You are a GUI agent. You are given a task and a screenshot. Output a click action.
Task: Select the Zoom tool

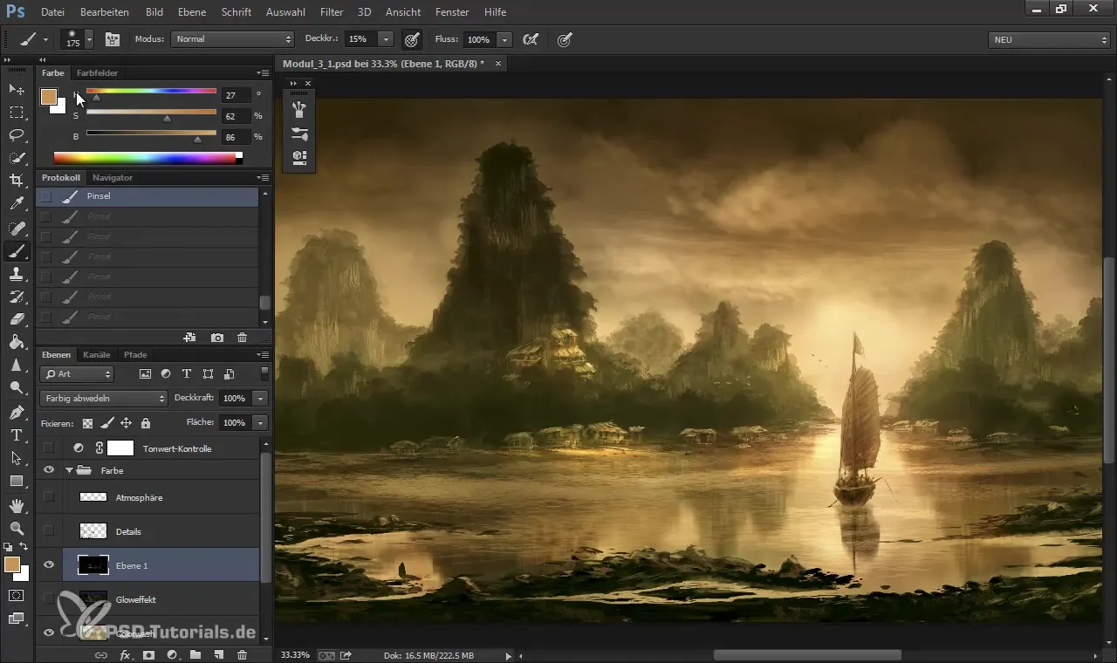pyautogui.click(x=16, y=528)
